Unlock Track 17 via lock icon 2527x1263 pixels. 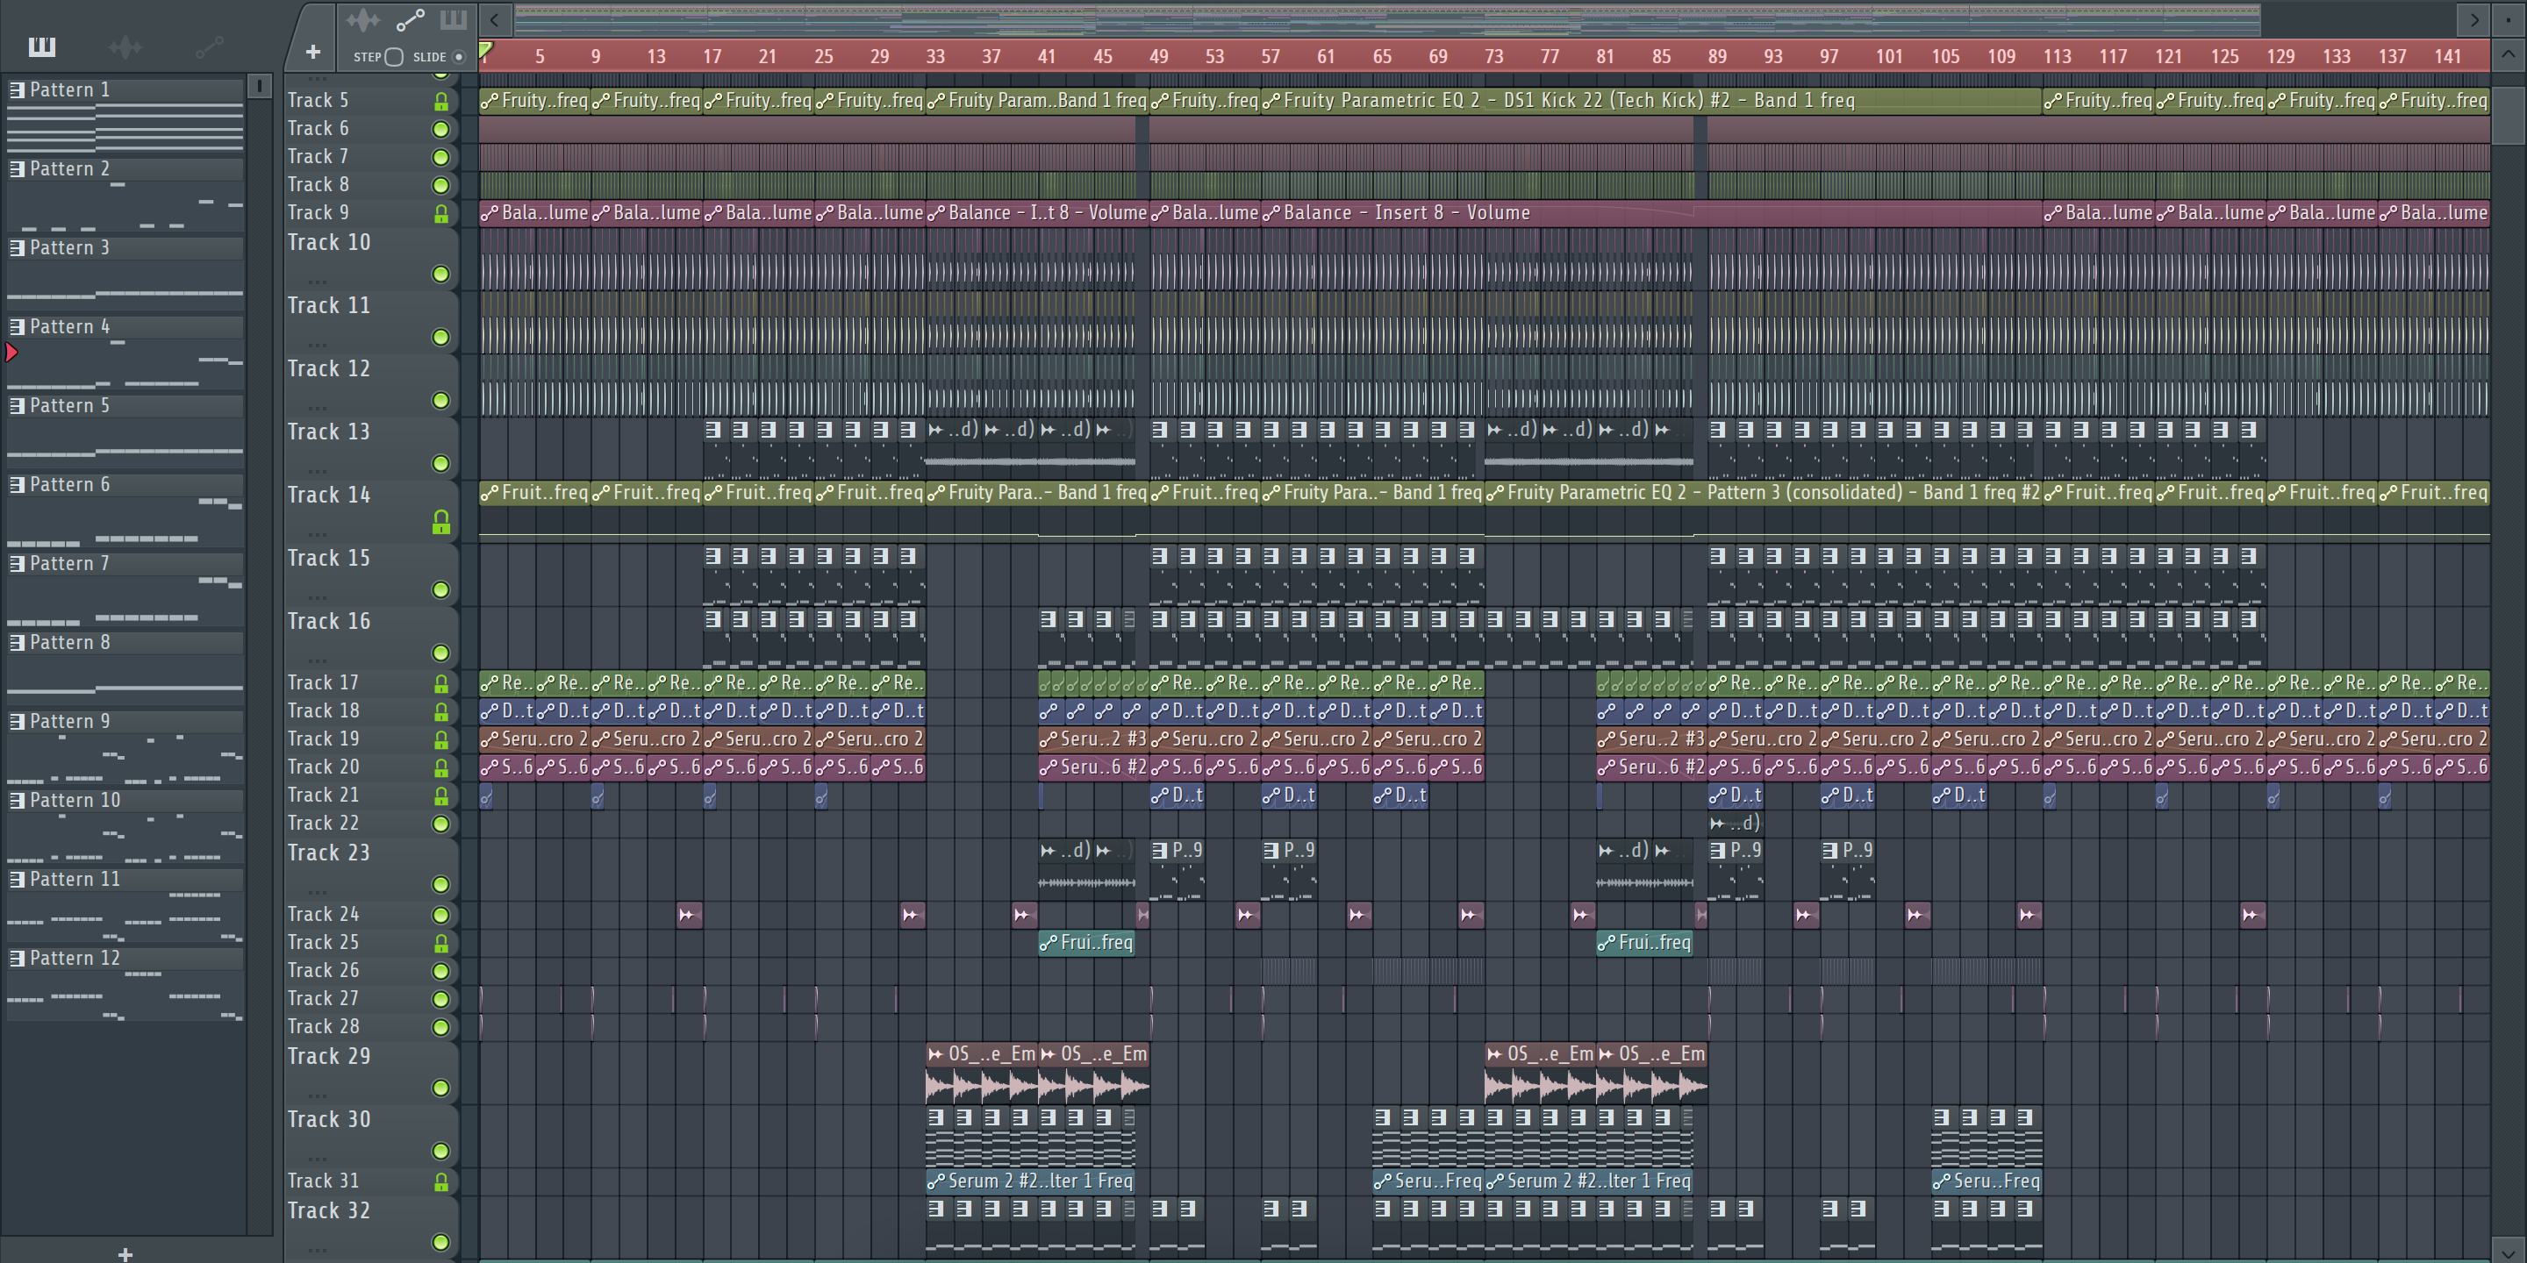coord(441,683)
